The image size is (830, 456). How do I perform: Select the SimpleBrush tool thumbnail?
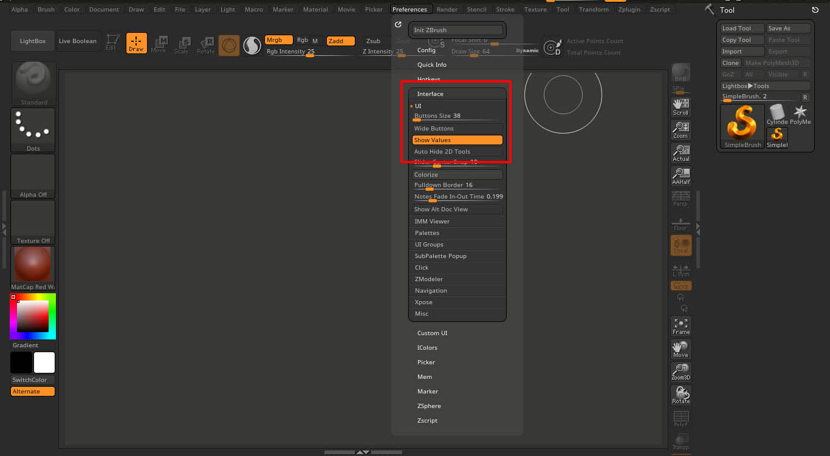tap(743, 126)
